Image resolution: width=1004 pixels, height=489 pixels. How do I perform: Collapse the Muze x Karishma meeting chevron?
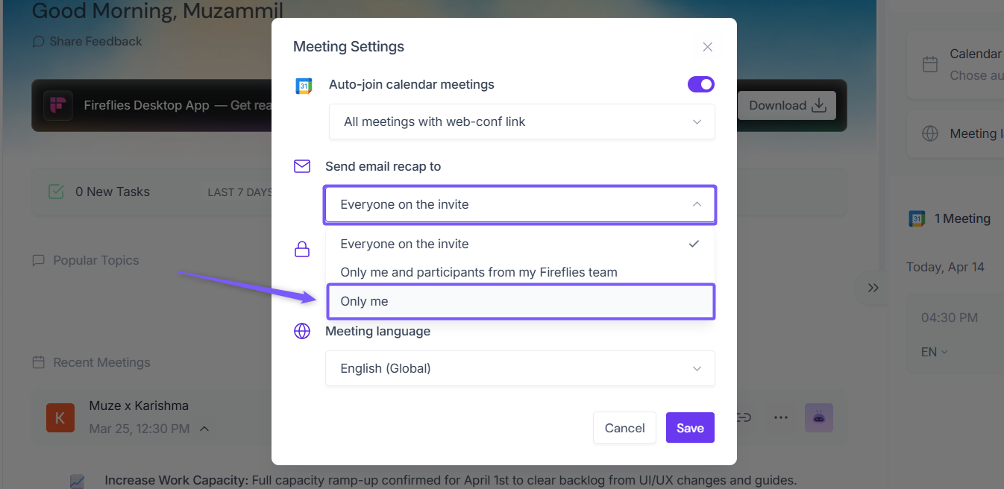(204, 429)
